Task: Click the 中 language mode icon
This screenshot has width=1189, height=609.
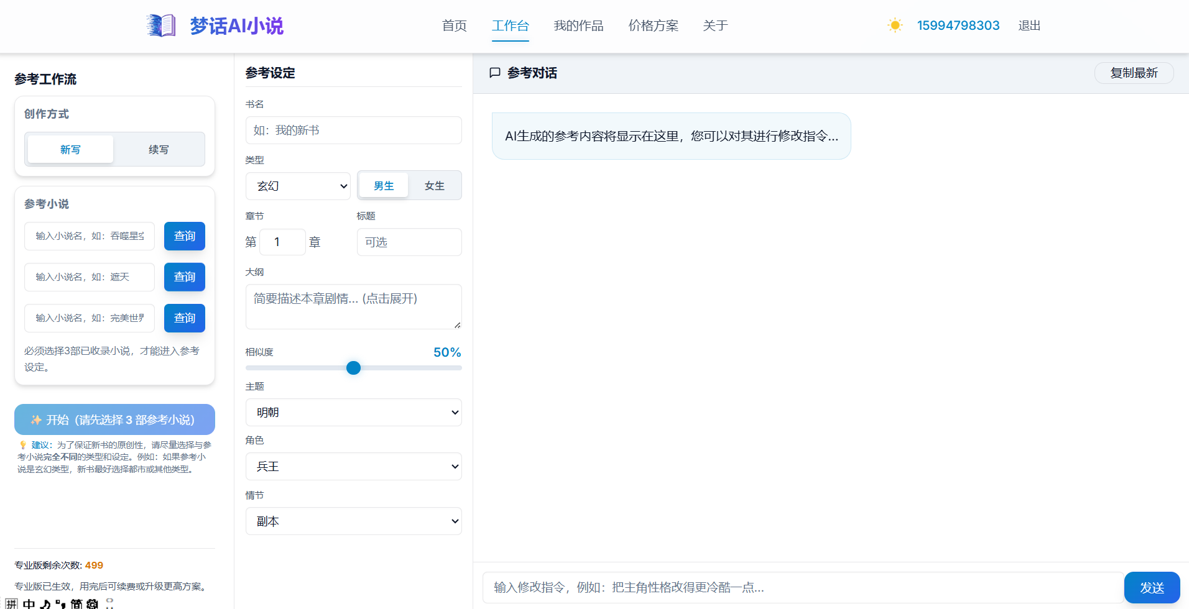Action: coord(29,603)
